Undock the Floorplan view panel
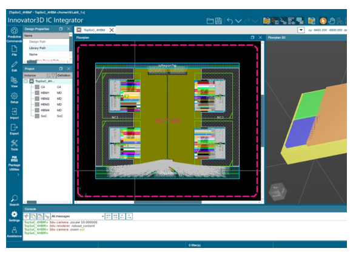This screenshot has width=356, height=254. [x=252, y=37]
